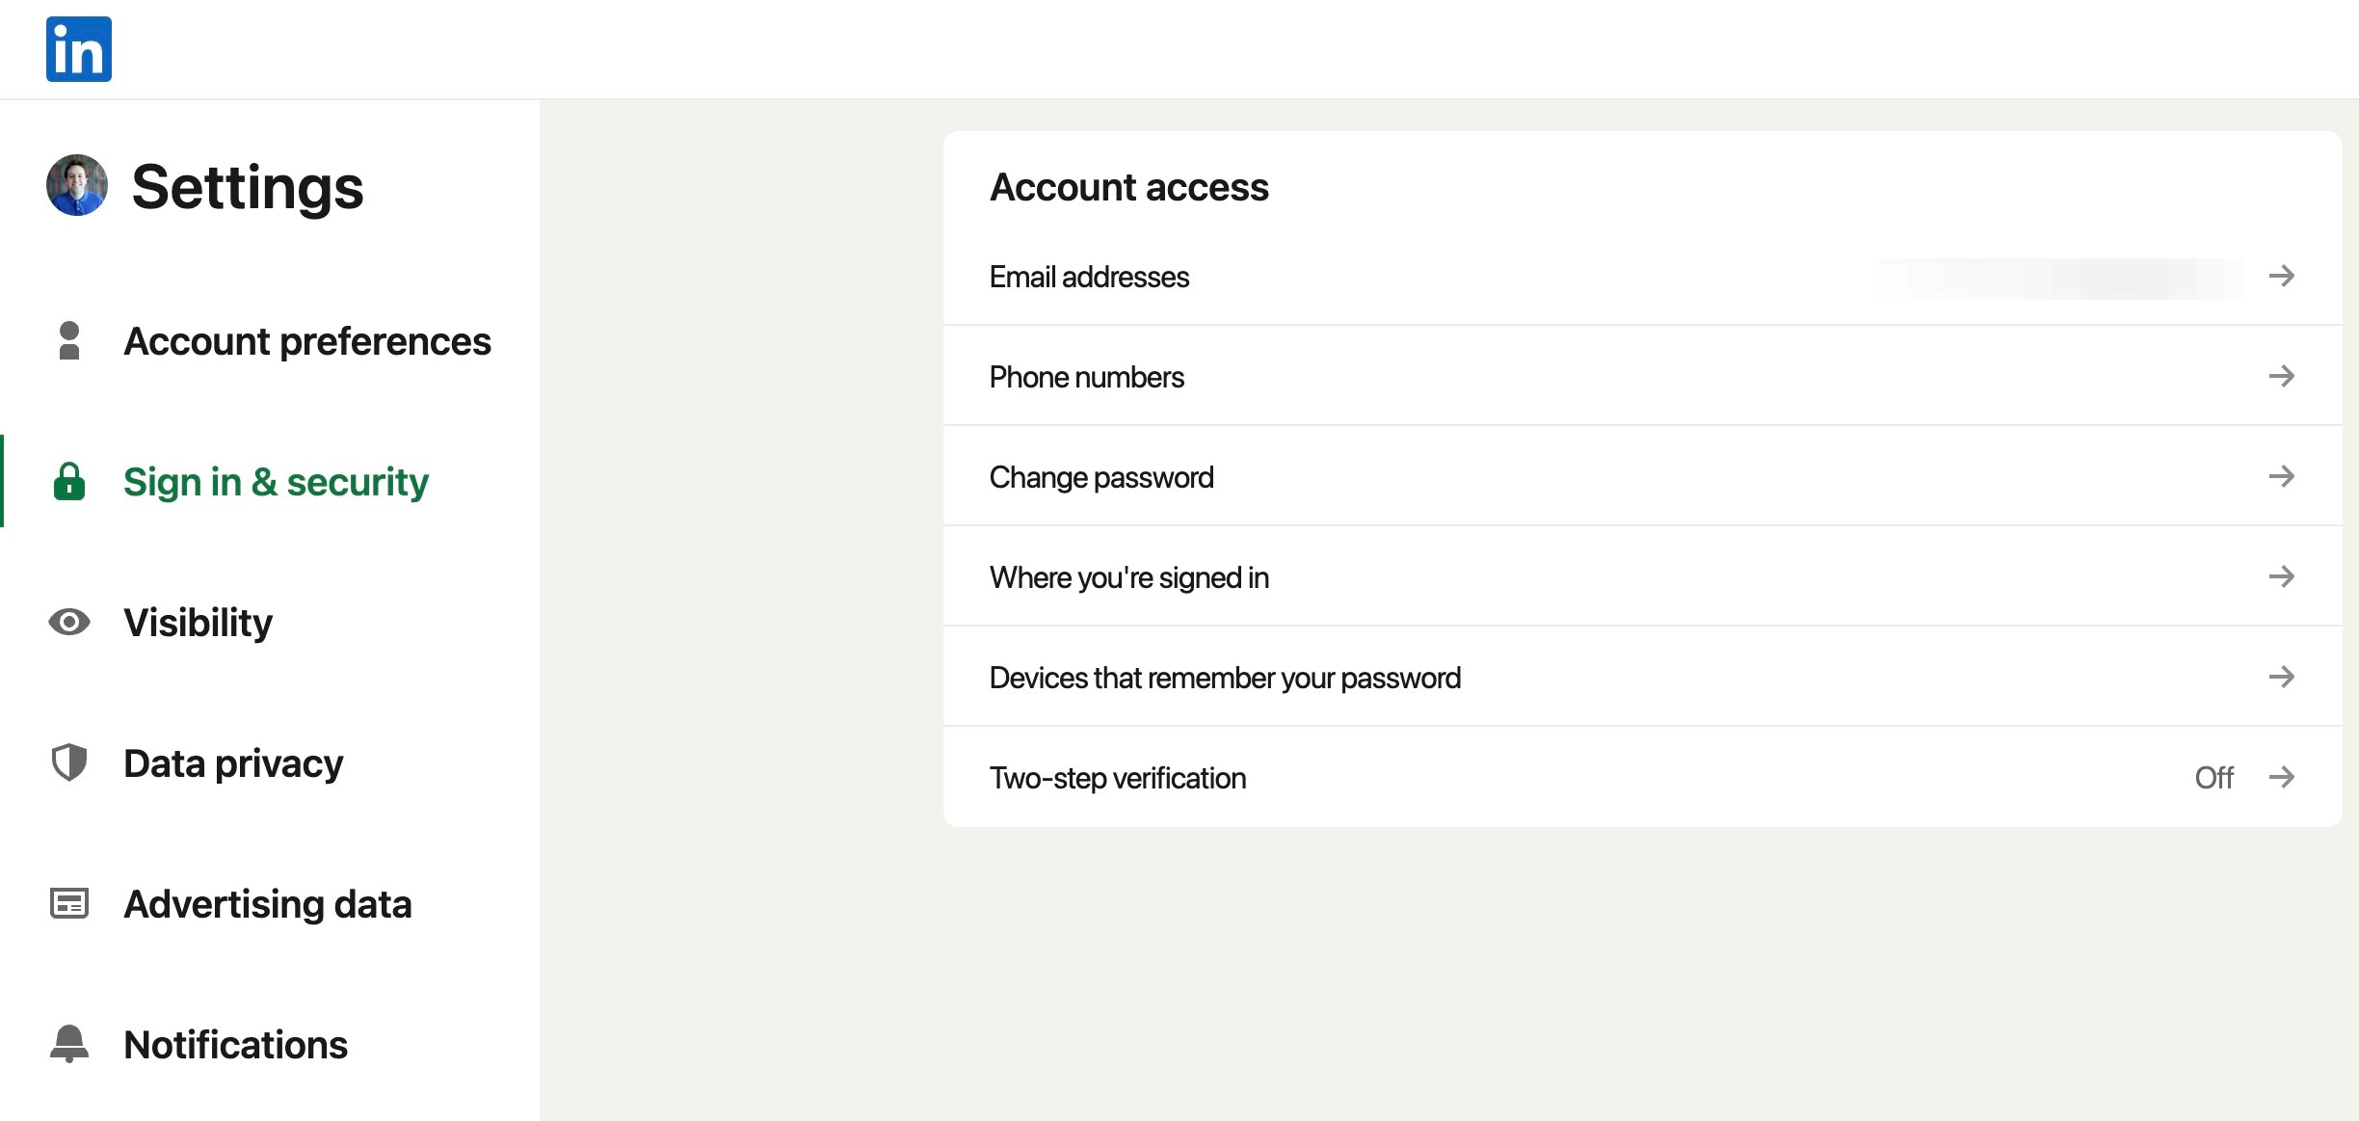2359x1121 pixels.
Task: Open the Account preferences section
Action: (x=307, y=341)
